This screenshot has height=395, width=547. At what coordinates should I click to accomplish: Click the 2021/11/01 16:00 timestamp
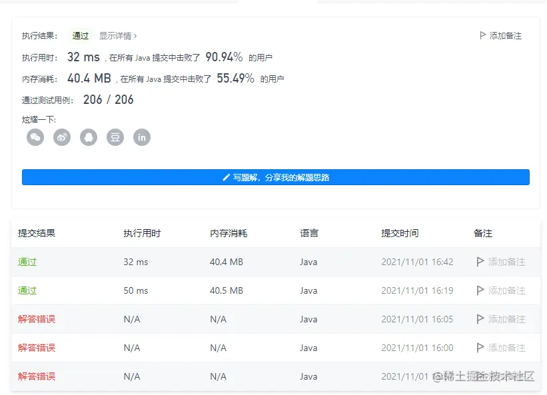click(417, 348)
